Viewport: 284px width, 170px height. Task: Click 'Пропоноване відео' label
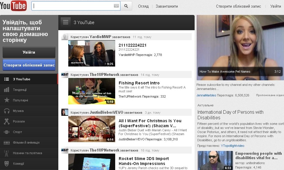(x=270, y=95)
